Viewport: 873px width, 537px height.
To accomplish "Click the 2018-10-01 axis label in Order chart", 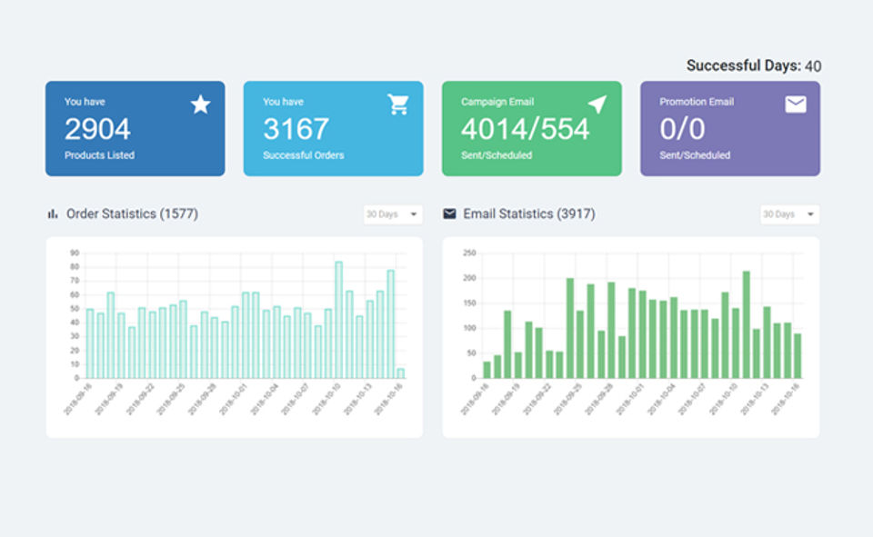I will click(234, 400).
